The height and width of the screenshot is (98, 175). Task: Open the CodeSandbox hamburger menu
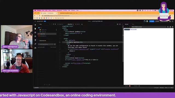[x=35, y=21]
